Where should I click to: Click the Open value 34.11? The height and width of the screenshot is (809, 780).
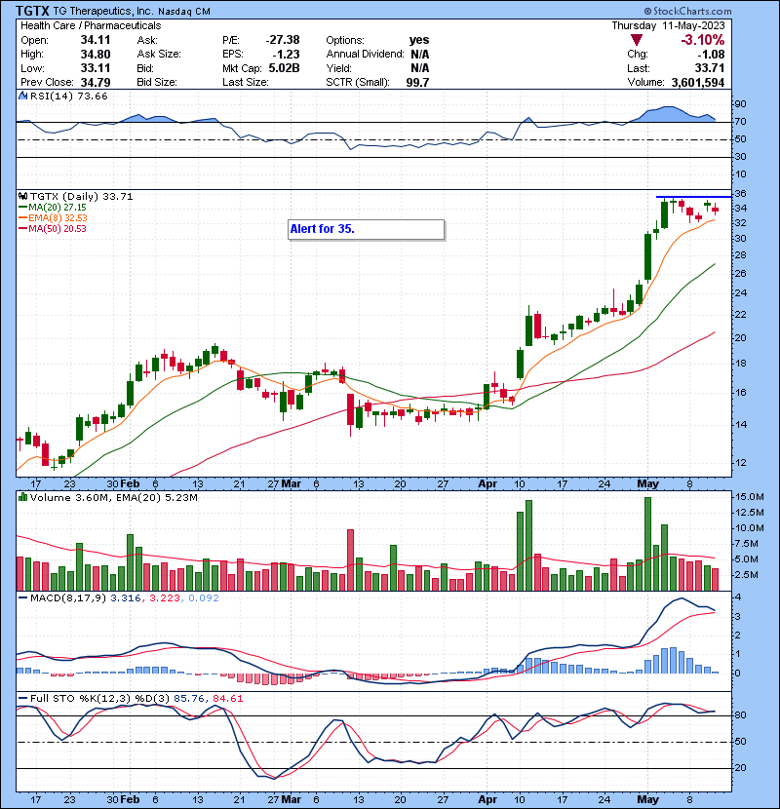96,40
